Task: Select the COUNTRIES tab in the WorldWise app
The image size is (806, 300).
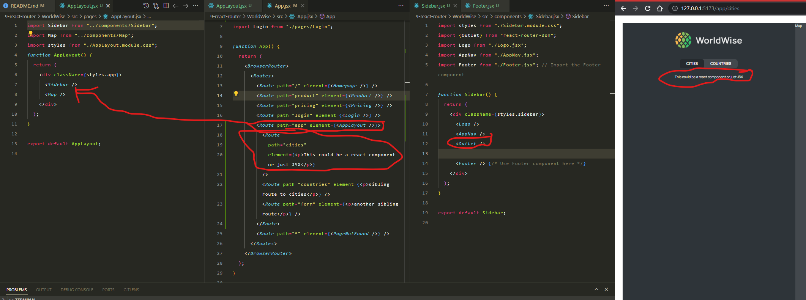Action: (x=721, y=64)
